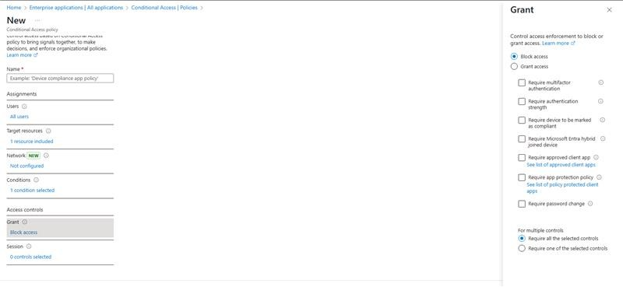Click info icon for Require app protection policy
Viewport: 623px width, 287px height.
click(x=599, y=177)
